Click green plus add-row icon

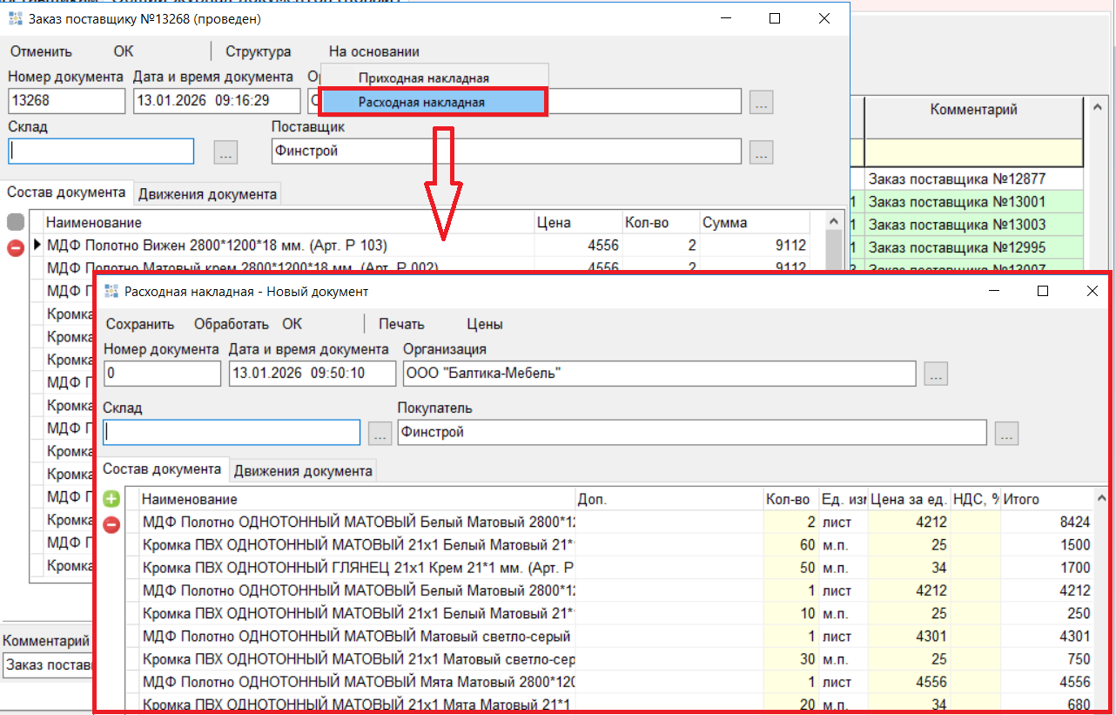(112, 499)
